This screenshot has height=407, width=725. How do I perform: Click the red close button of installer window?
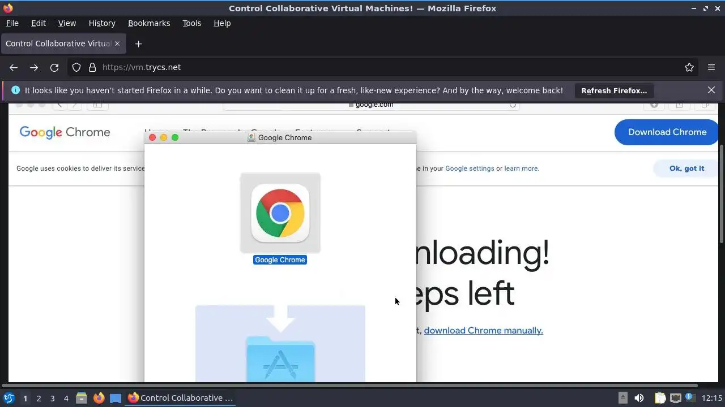(x=152, y=137)
